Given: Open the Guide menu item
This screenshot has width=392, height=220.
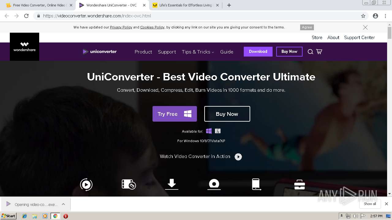Looking at the screenshot, I should click(227, 52).
